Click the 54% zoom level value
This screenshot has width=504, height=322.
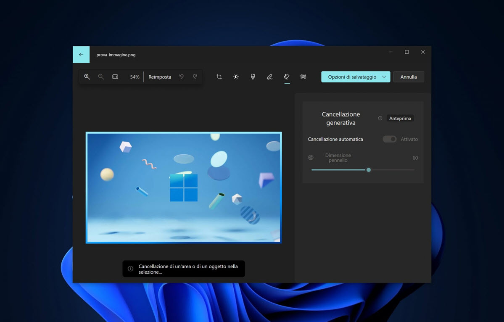tap(135, 77)
